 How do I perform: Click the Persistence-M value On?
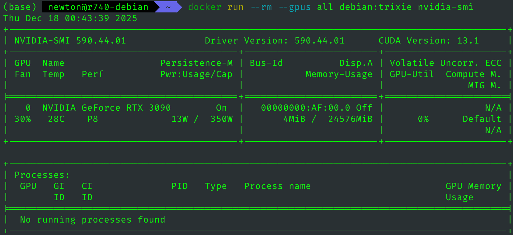pyautogui.click(x=221, y=108)
